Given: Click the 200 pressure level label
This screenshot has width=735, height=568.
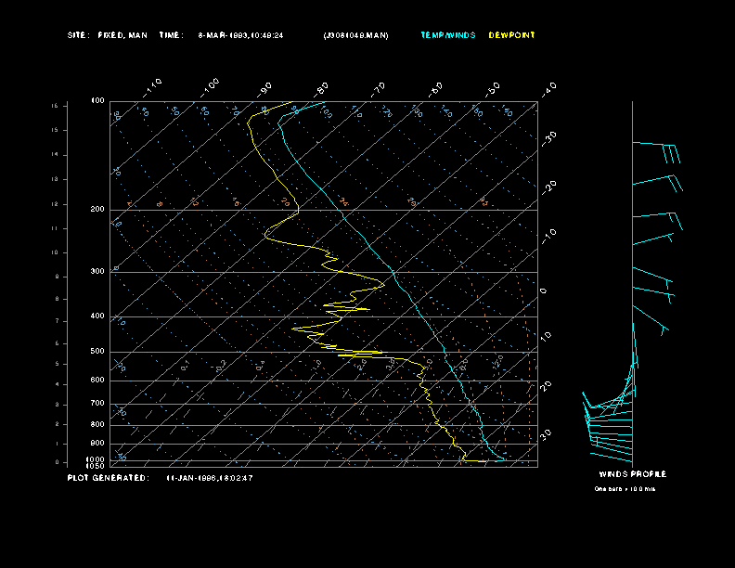Looking at the screenshot, I should [97, 210].
